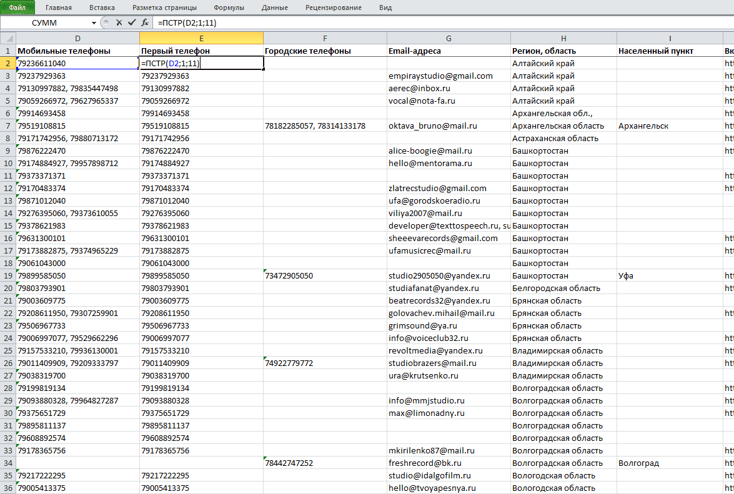Select row 19 by its row header
This screenshot has height=494, width=734.
click(x=8, y=275)
